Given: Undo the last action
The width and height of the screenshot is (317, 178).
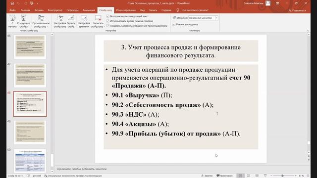Looking at the screenshot, I should (18, 3).
